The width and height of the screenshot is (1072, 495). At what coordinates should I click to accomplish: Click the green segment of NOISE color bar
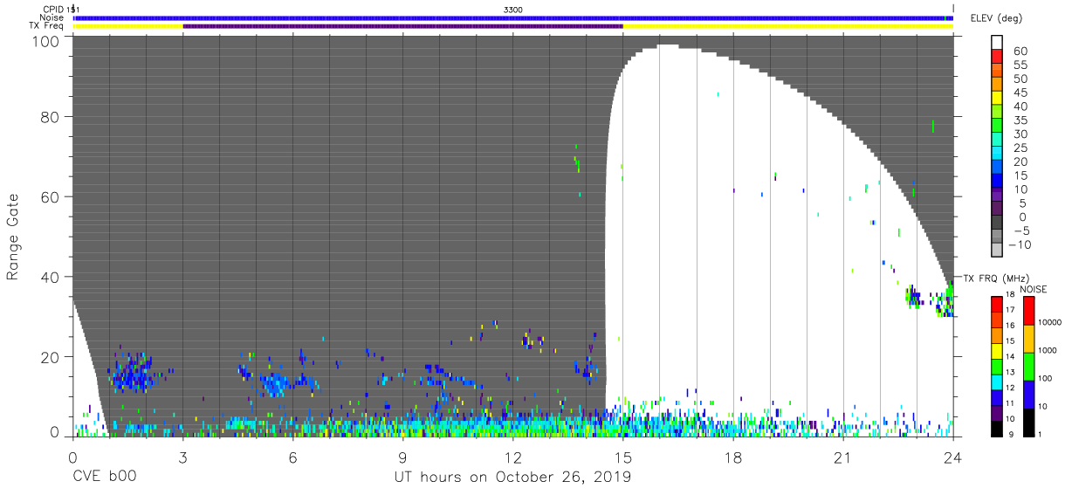pyautogui.click(x=1029, y=366)
